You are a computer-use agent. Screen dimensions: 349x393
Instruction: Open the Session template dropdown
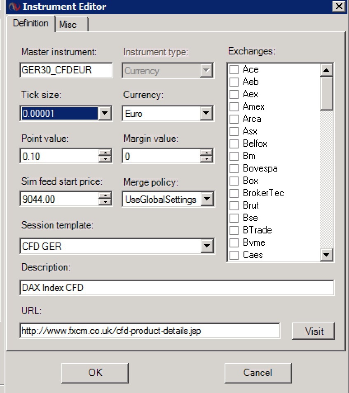207,247
